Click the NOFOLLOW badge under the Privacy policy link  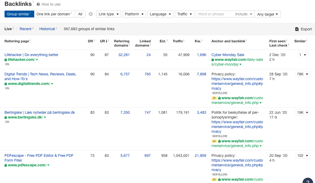point(219,93)
